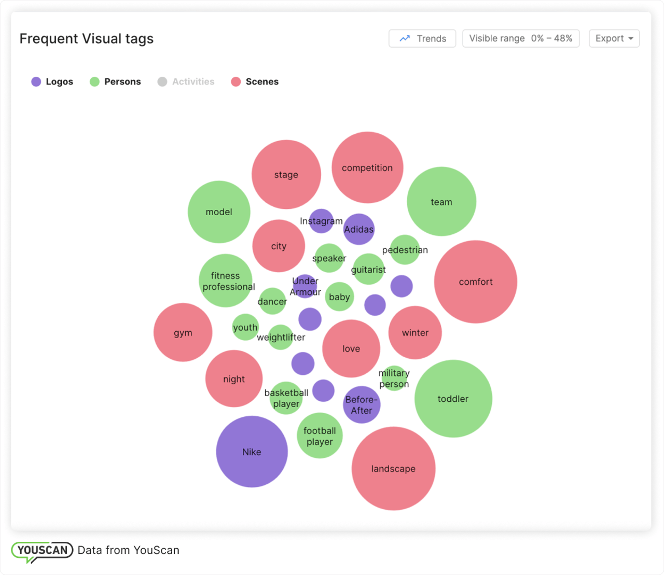The image size is (664, 575).
Task: Click the Trends button
Action: (422, 38)
